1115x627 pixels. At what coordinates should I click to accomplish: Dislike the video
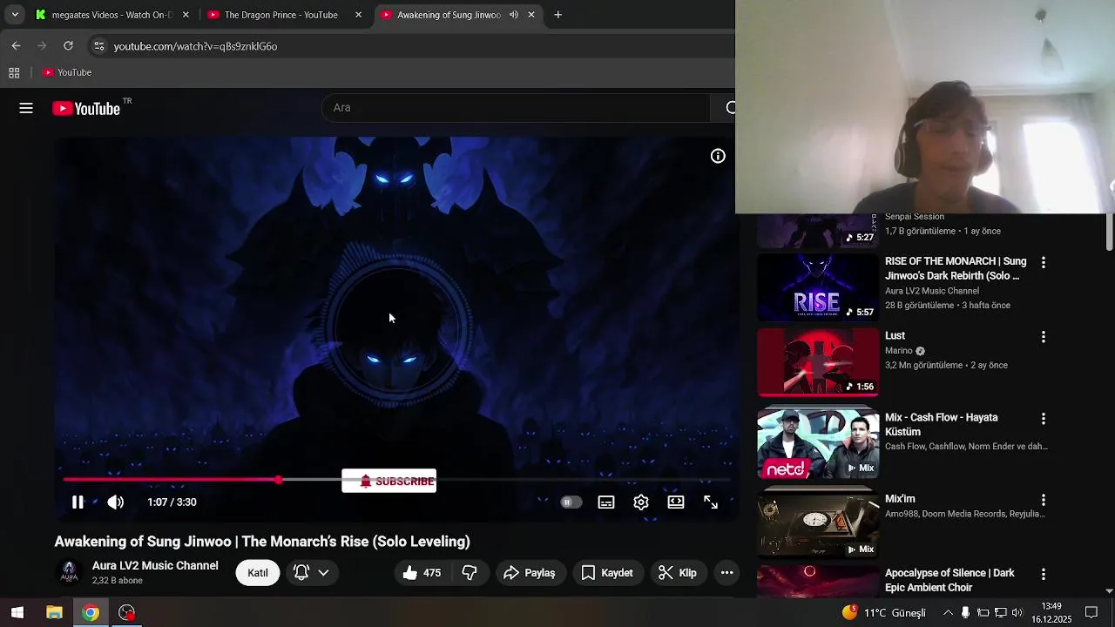point(470,572)
